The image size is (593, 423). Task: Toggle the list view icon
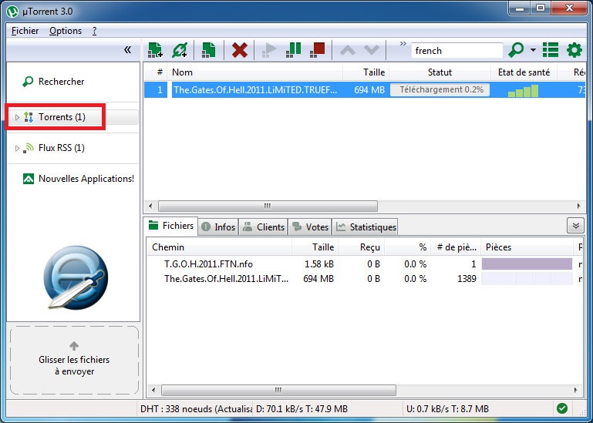click(551, 50)
